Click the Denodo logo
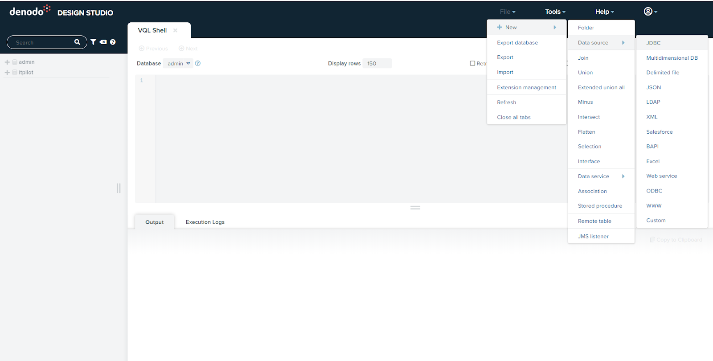The width and height of the screenshot is (713, 361). [30, 11]
